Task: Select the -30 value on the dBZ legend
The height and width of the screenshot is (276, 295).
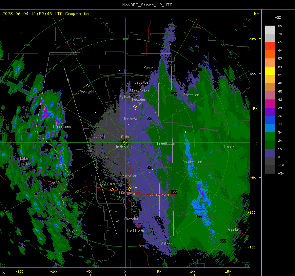Action: point(281,174)
